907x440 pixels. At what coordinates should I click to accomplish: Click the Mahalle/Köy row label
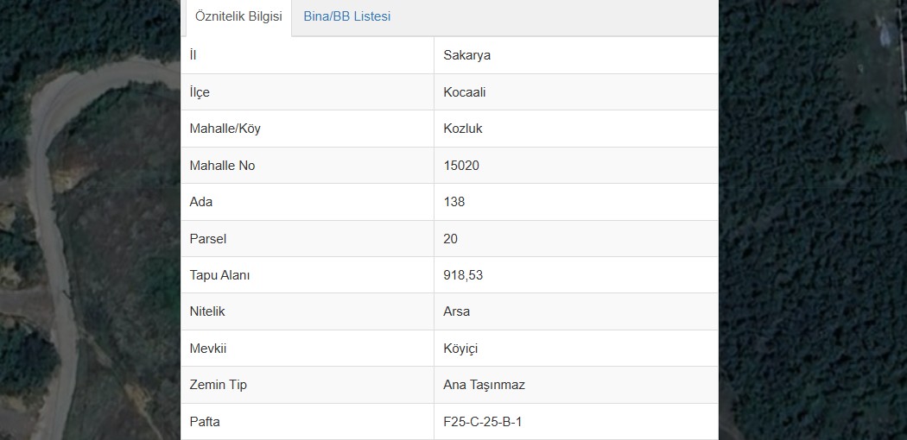tap(225, 129)
